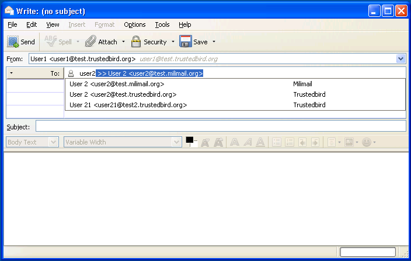This screenshot has height=261, width=411.
Task: Open the Help menu
Action: click(x=185, y=24)
